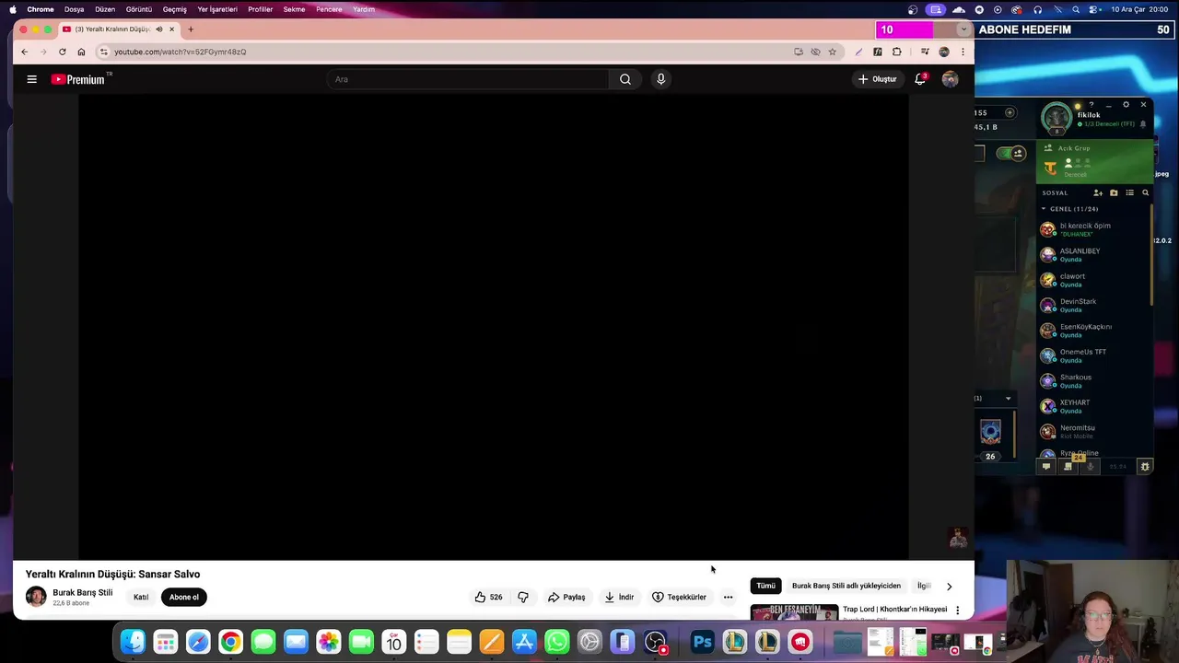Open the Yer İşaretleri menu
This screenshot has width=1179, height=663.
pos(217,9)
